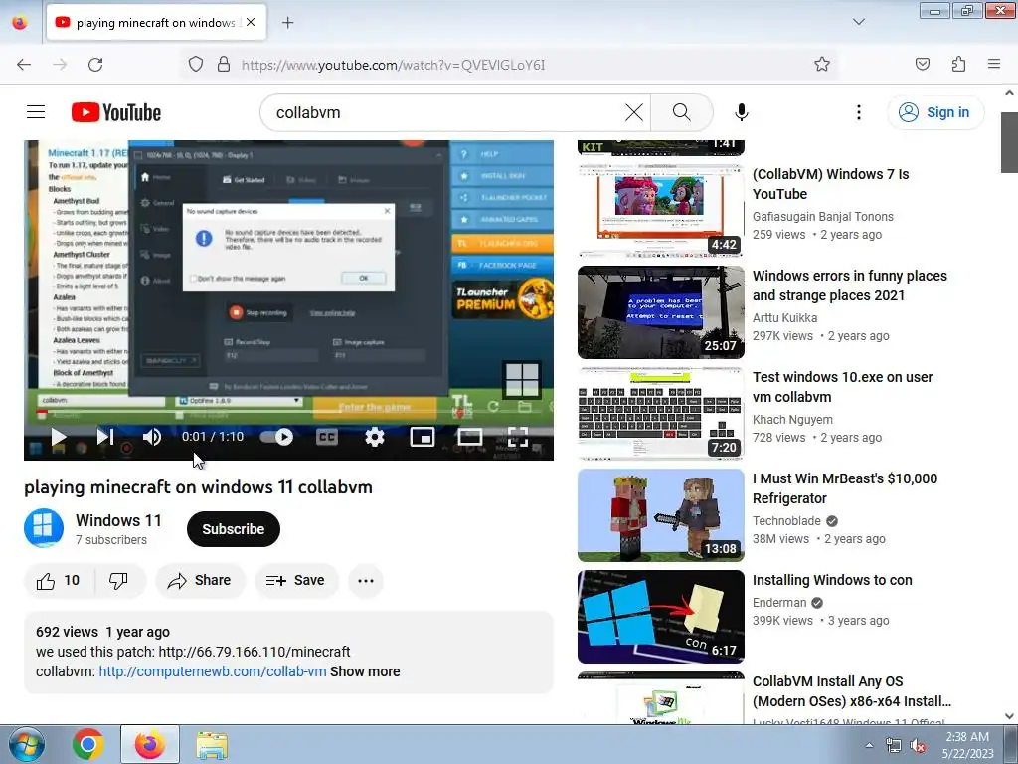Click the Technoblade channel name
Screen dimensions: 1018x764
click(x=786, y=520)
